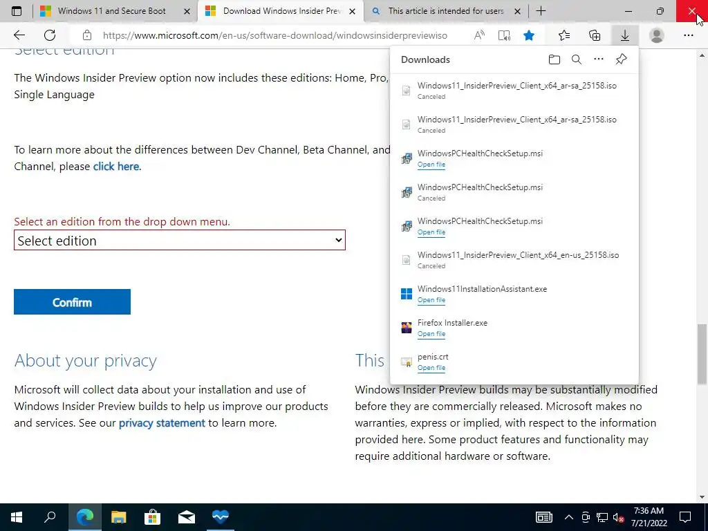Open the tab actions menu icon
708x531 pixels.
point(17,11)
